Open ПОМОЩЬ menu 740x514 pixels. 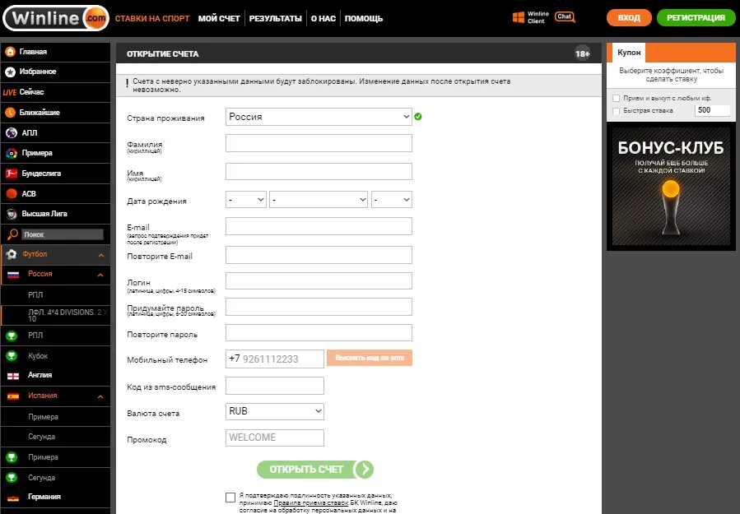click(x=363, y=18)
